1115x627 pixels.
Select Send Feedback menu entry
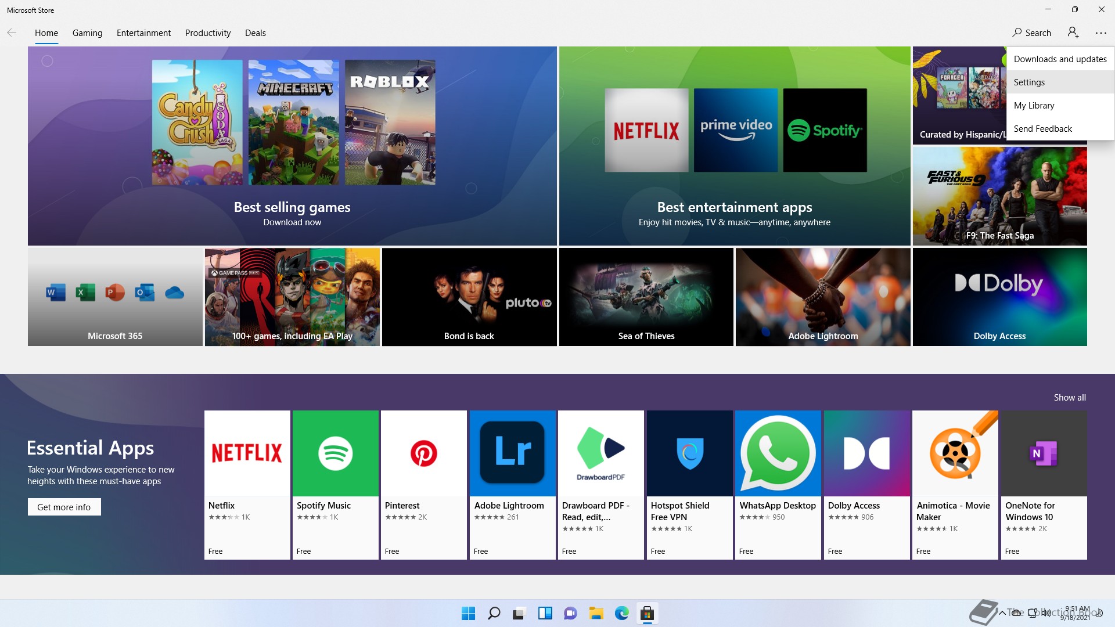coord(1060,128)
